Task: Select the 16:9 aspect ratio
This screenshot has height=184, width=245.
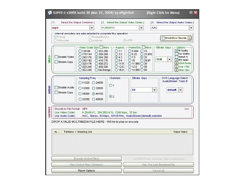Action: tap(116, 70)
